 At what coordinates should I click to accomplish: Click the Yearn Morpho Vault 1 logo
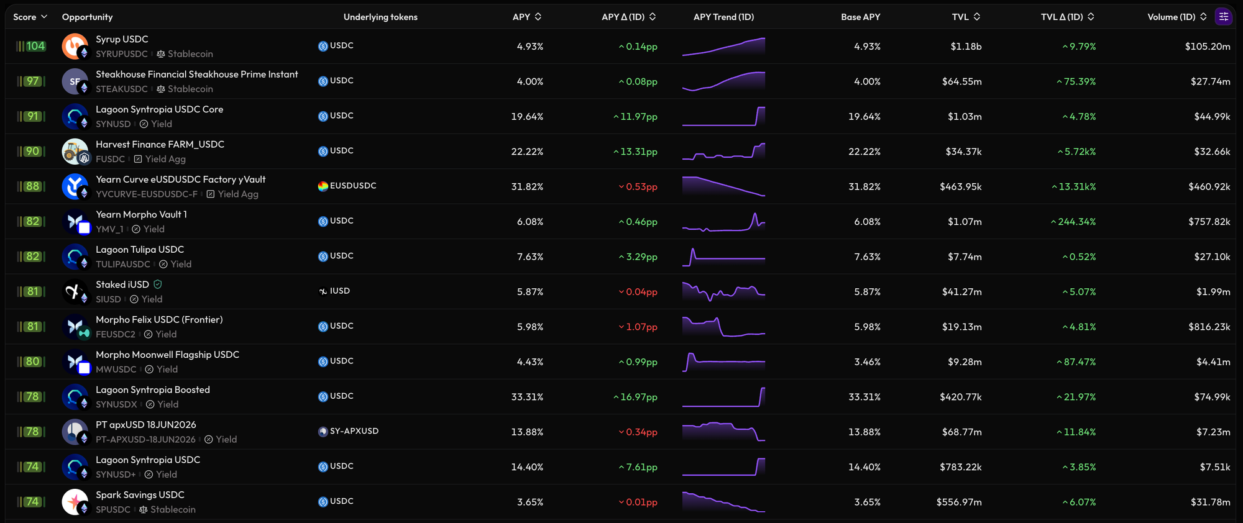[75, 222]
